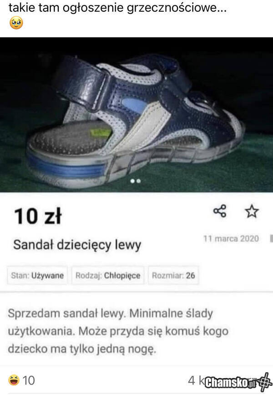The width and height of the screenshot is (273, 395).
Task: Click the 10 zł price
Action: [38, 216]
